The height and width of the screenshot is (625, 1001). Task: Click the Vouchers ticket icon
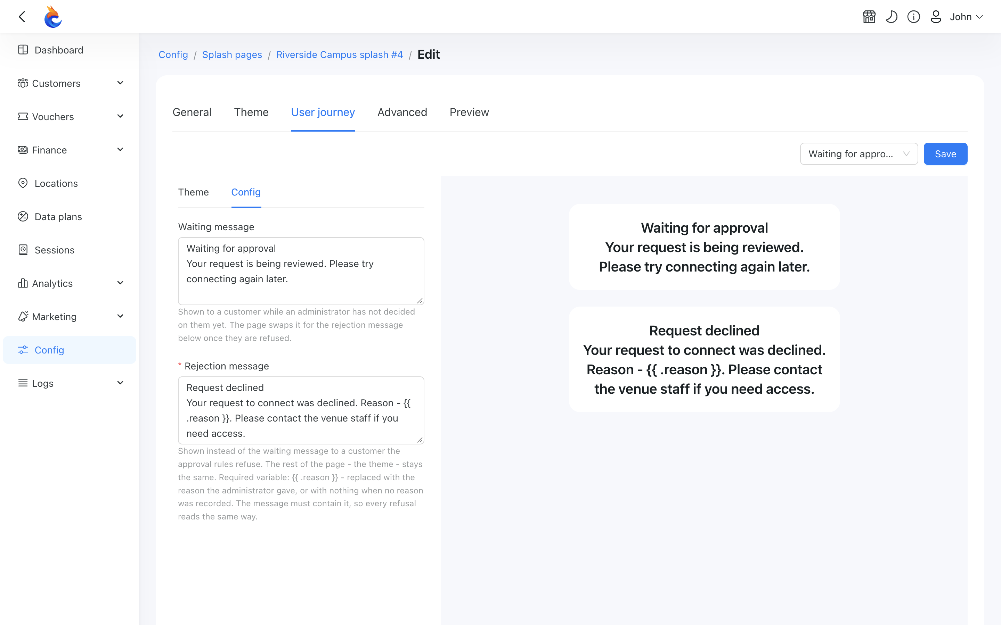pyautogui.click(x=23, y=117)
